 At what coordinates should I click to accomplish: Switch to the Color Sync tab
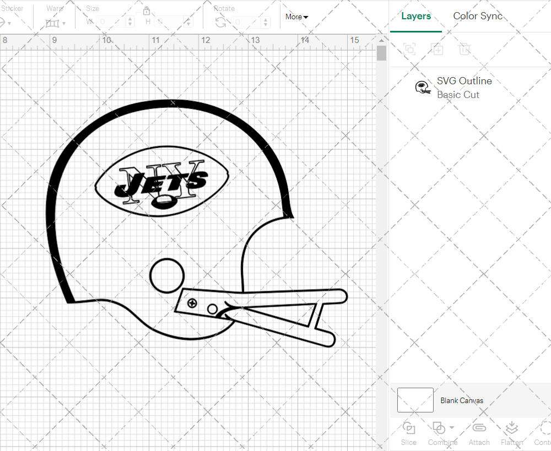(x=478, y=16)
